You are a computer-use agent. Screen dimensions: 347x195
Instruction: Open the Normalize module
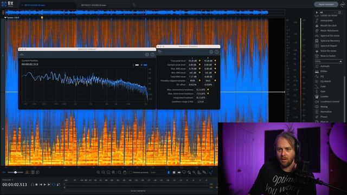[x=326, y=112]
